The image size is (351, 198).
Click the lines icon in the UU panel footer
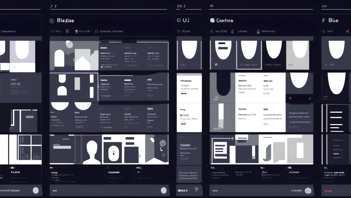pyautogui.click(x=196, y=189)
